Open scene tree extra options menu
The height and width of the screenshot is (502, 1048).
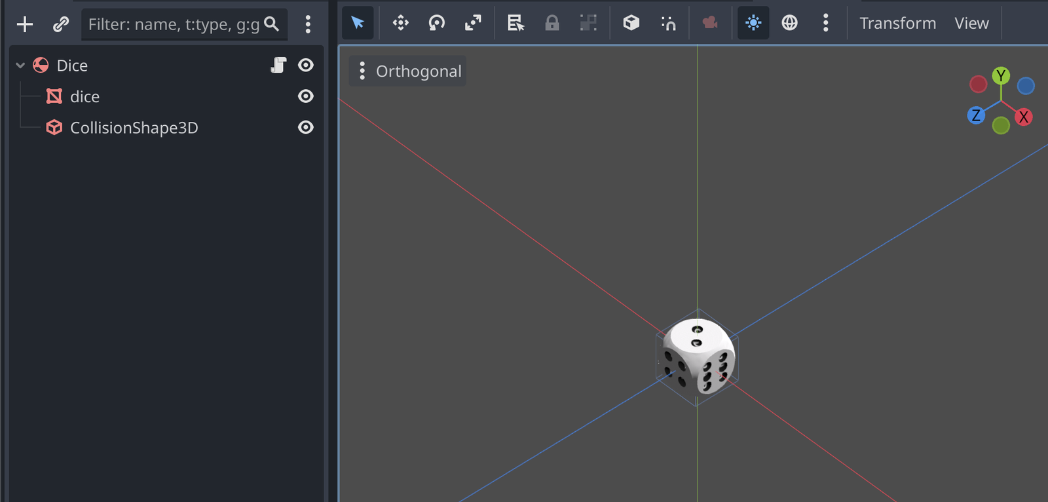click(308, 24)
